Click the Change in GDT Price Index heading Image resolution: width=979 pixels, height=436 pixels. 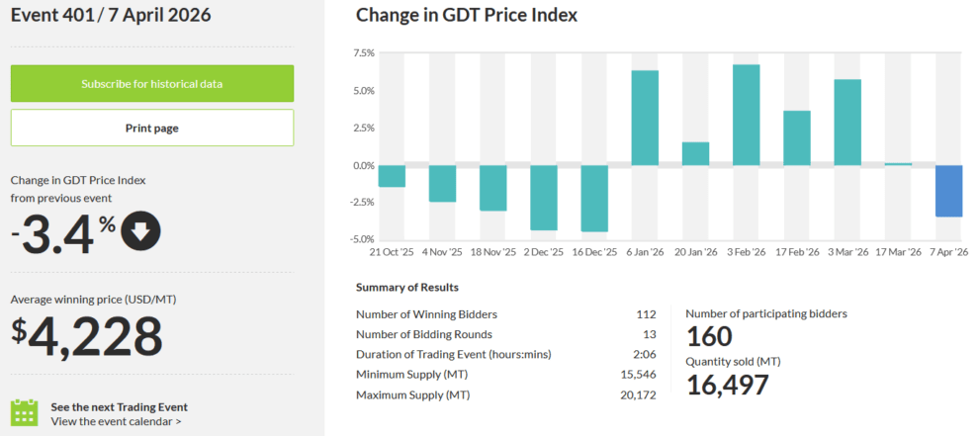pos(466,16)
